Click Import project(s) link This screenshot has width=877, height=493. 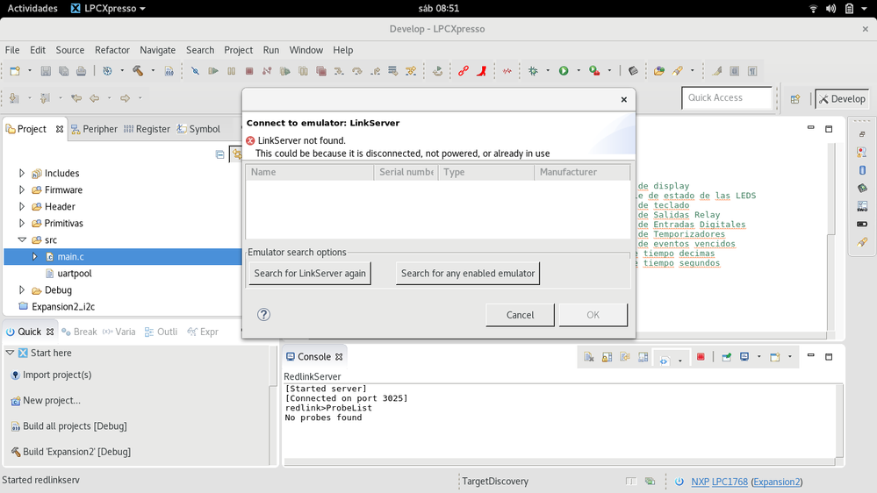click(x=57, y=375)
